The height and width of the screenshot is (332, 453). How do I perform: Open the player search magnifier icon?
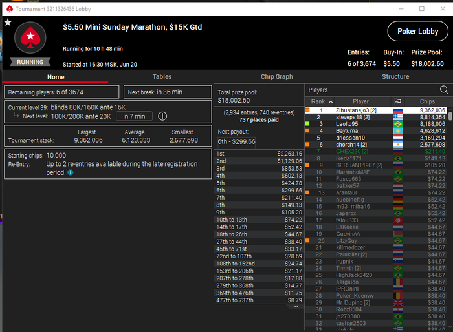click(444, 90)
